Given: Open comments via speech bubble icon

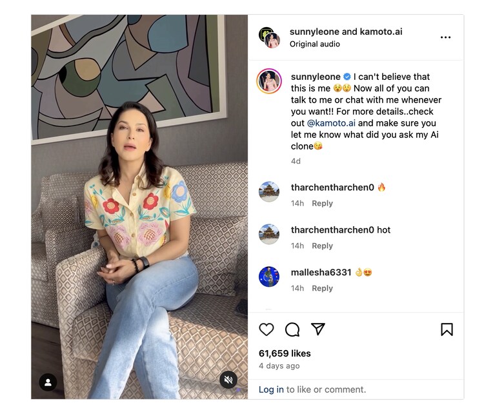Looking at the screenshot, I should (x=292, y=329).
